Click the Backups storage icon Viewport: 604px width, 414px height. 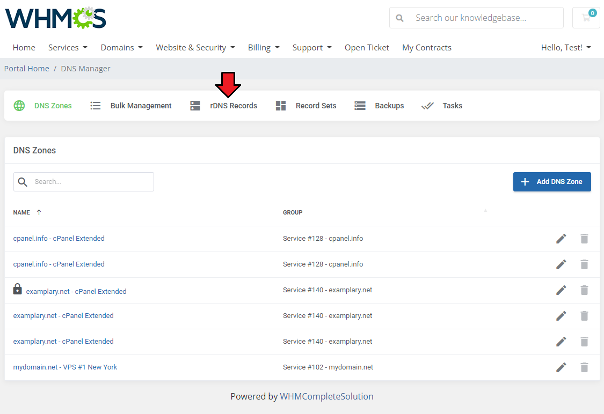(360, 106)
